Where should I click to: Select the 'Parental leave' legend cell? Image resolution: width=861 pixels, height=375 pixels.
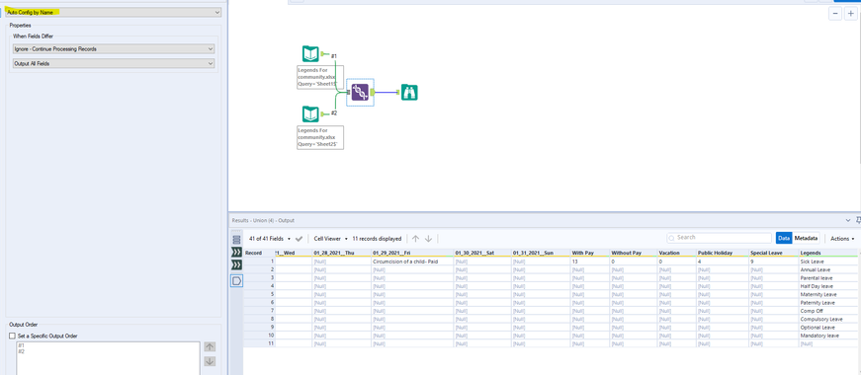point(827,278)
